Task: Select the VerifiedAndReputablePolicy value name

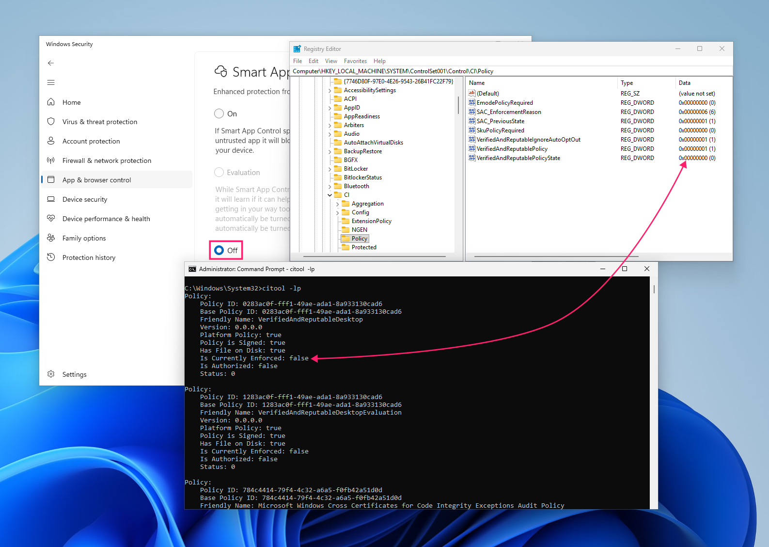Action: pos(512,149)
